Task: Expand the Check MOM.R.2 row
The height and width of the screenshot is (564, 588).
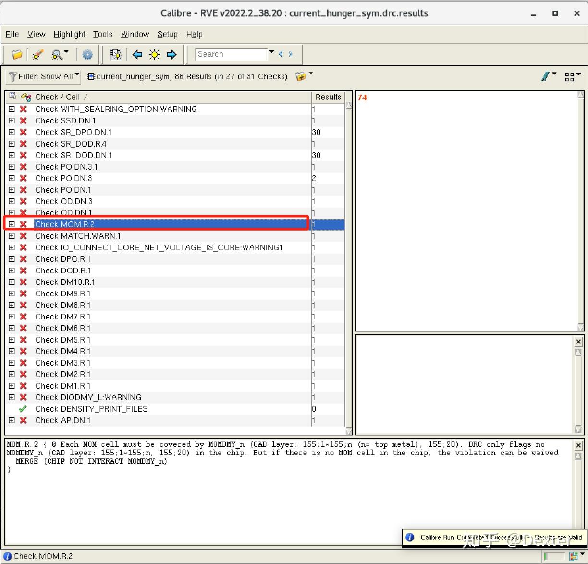Action: [12, 224]
